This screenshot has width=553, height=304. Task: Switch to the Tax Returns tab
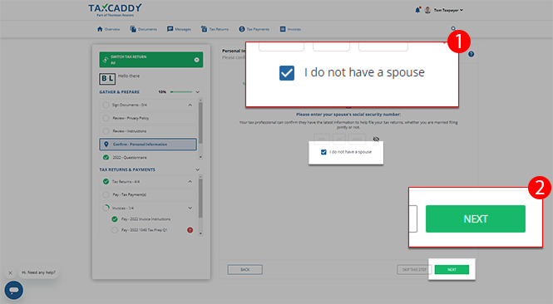click(215, 29)
